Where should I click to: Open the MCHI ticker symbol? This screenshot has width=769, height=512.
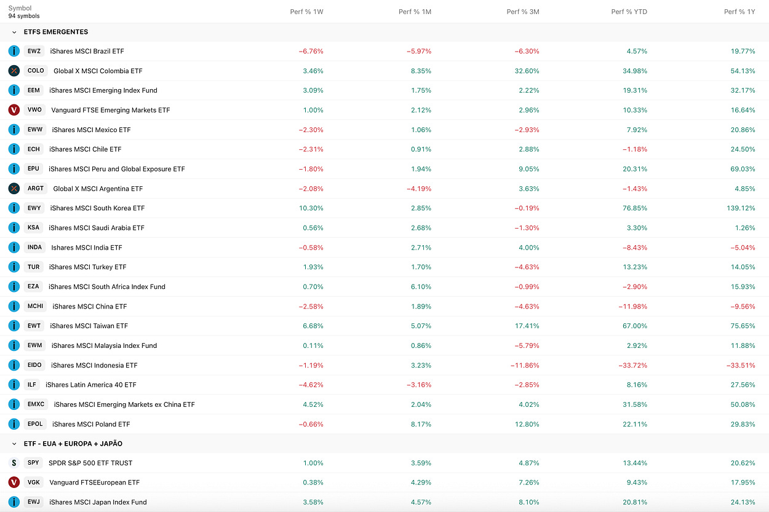coord(35,306)
